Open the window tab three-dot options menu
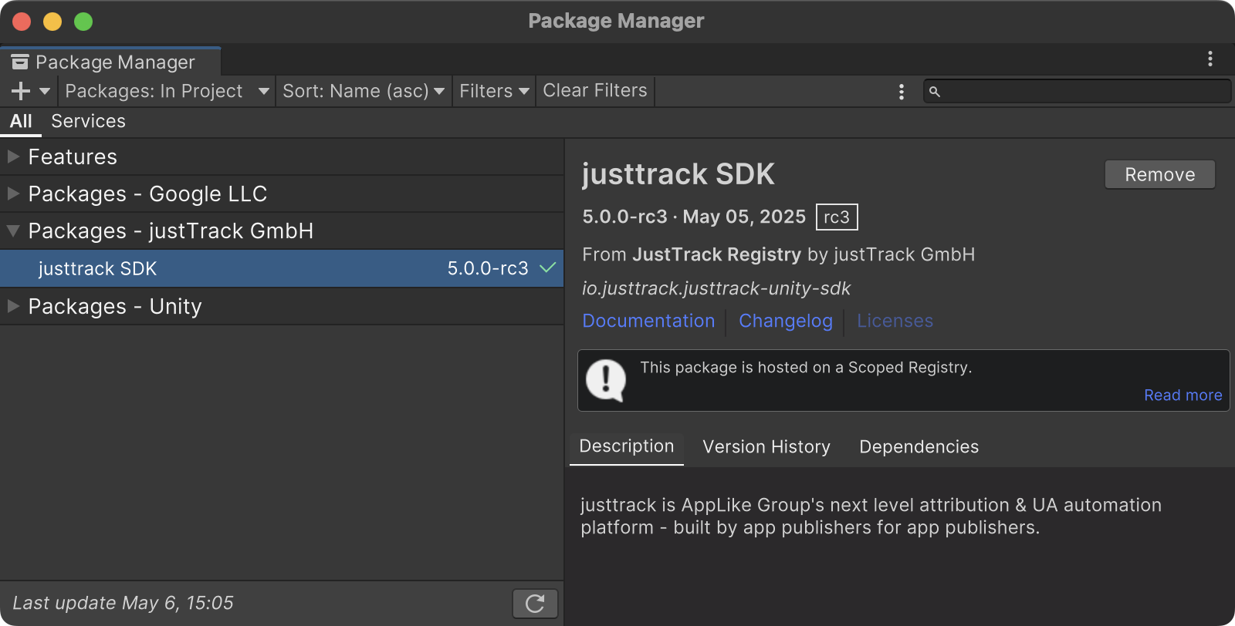Image resolution: width=1235 pixels, height=626 pixels. point(1210,59)
